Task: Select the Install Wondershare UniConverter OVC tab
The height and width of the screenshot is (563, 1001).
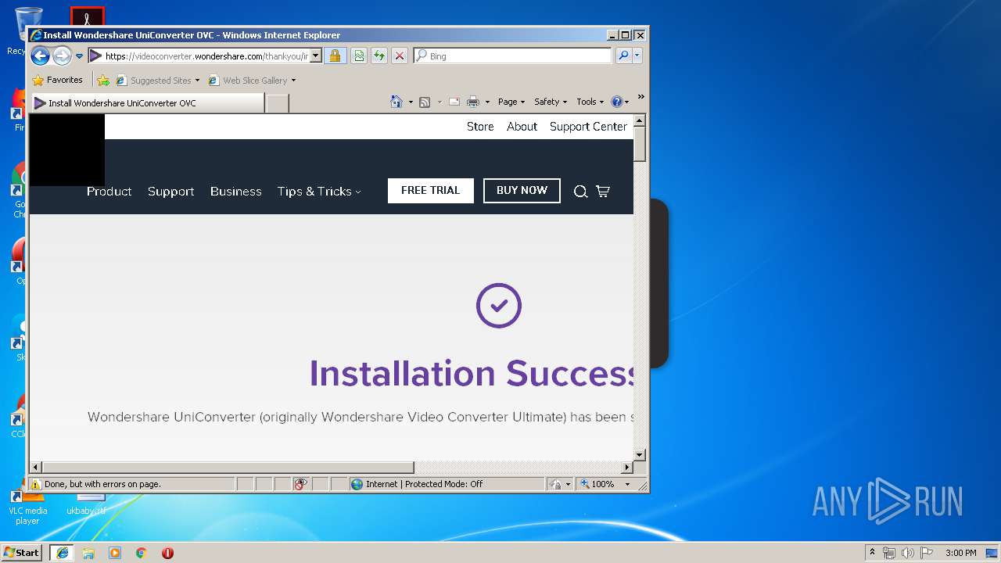Action: tap(147, 102)
